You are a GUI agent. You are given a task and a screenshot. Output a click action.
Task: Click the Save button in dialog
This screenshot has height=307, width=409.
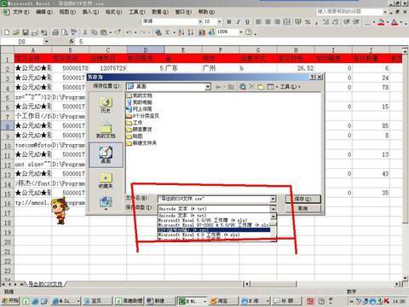303,199
